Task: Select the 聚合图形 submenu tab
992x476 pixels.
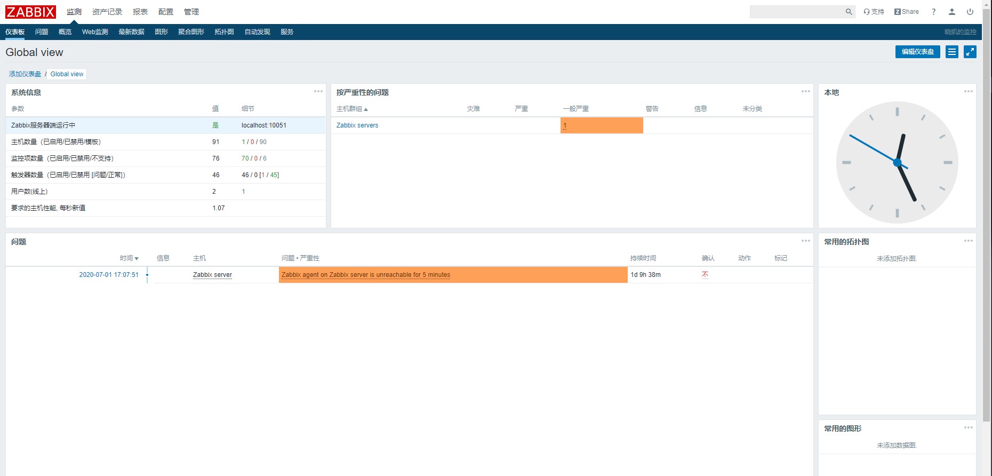Action: 191,32
